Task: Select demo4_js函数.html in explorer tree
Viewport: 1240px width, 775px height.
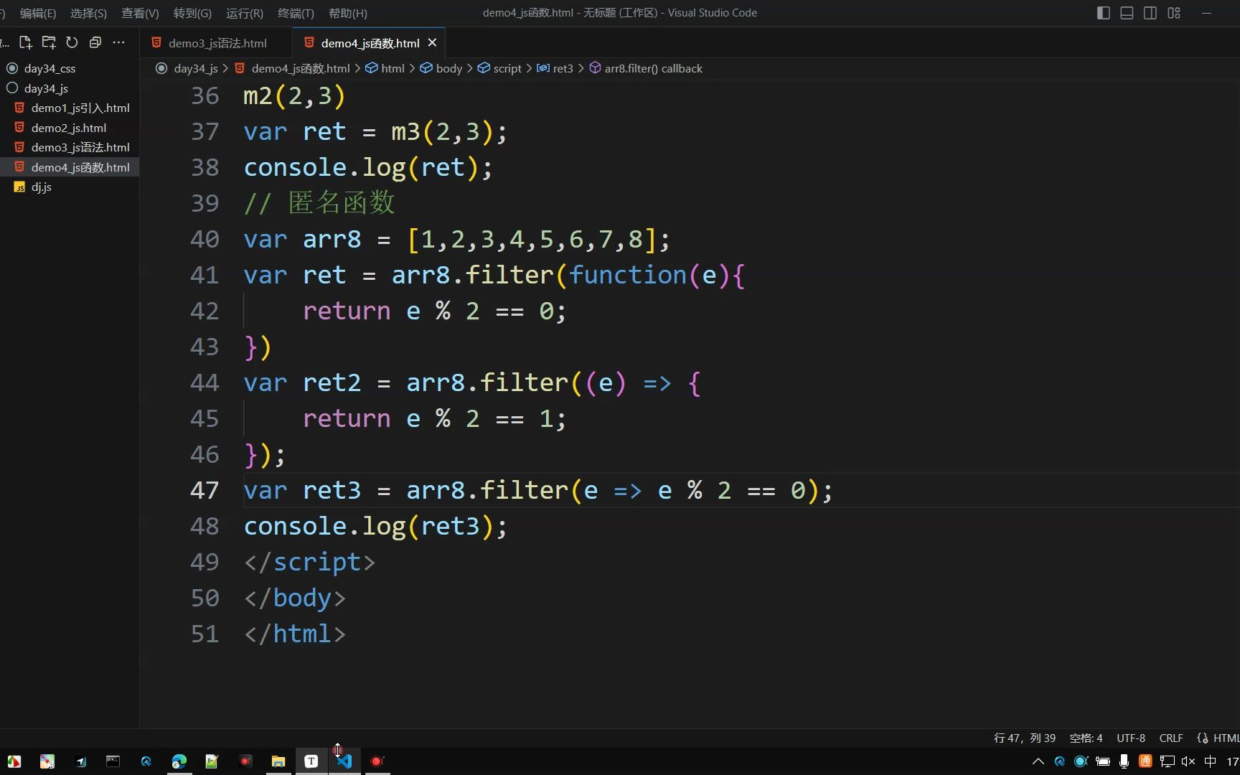Action: pyautogui.click(x=70, y=167)
